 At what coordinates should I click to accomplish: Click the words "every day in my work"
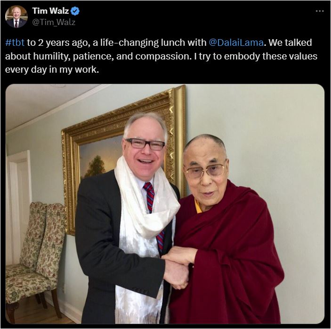[52, 69]
